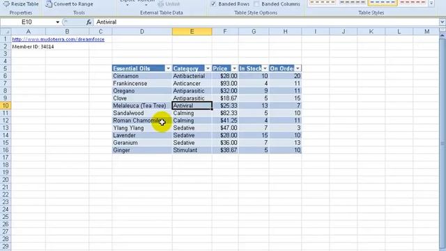Open the Name Box dropdown arrow
Viewport: 446px width, 251px height.
tap(57, 22)
